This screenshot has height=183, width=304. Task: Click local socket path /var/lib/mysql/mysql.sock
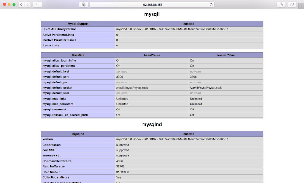click(132, 88)
